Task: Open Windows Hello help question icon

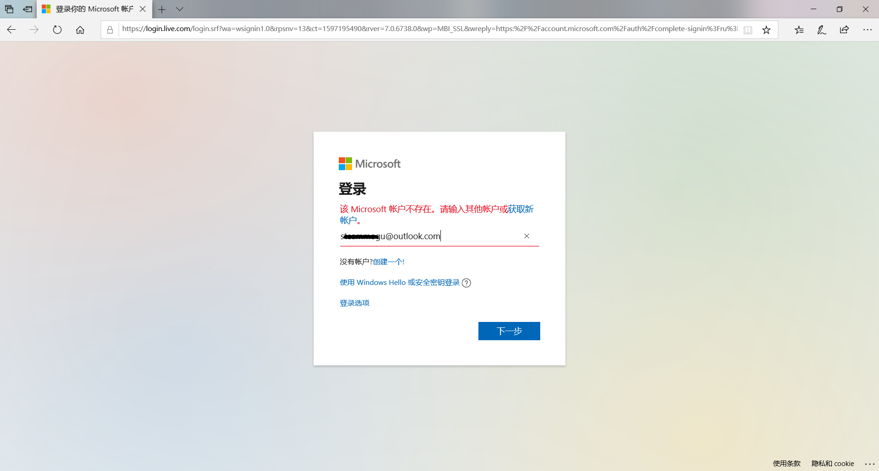Action: (466, 283)
